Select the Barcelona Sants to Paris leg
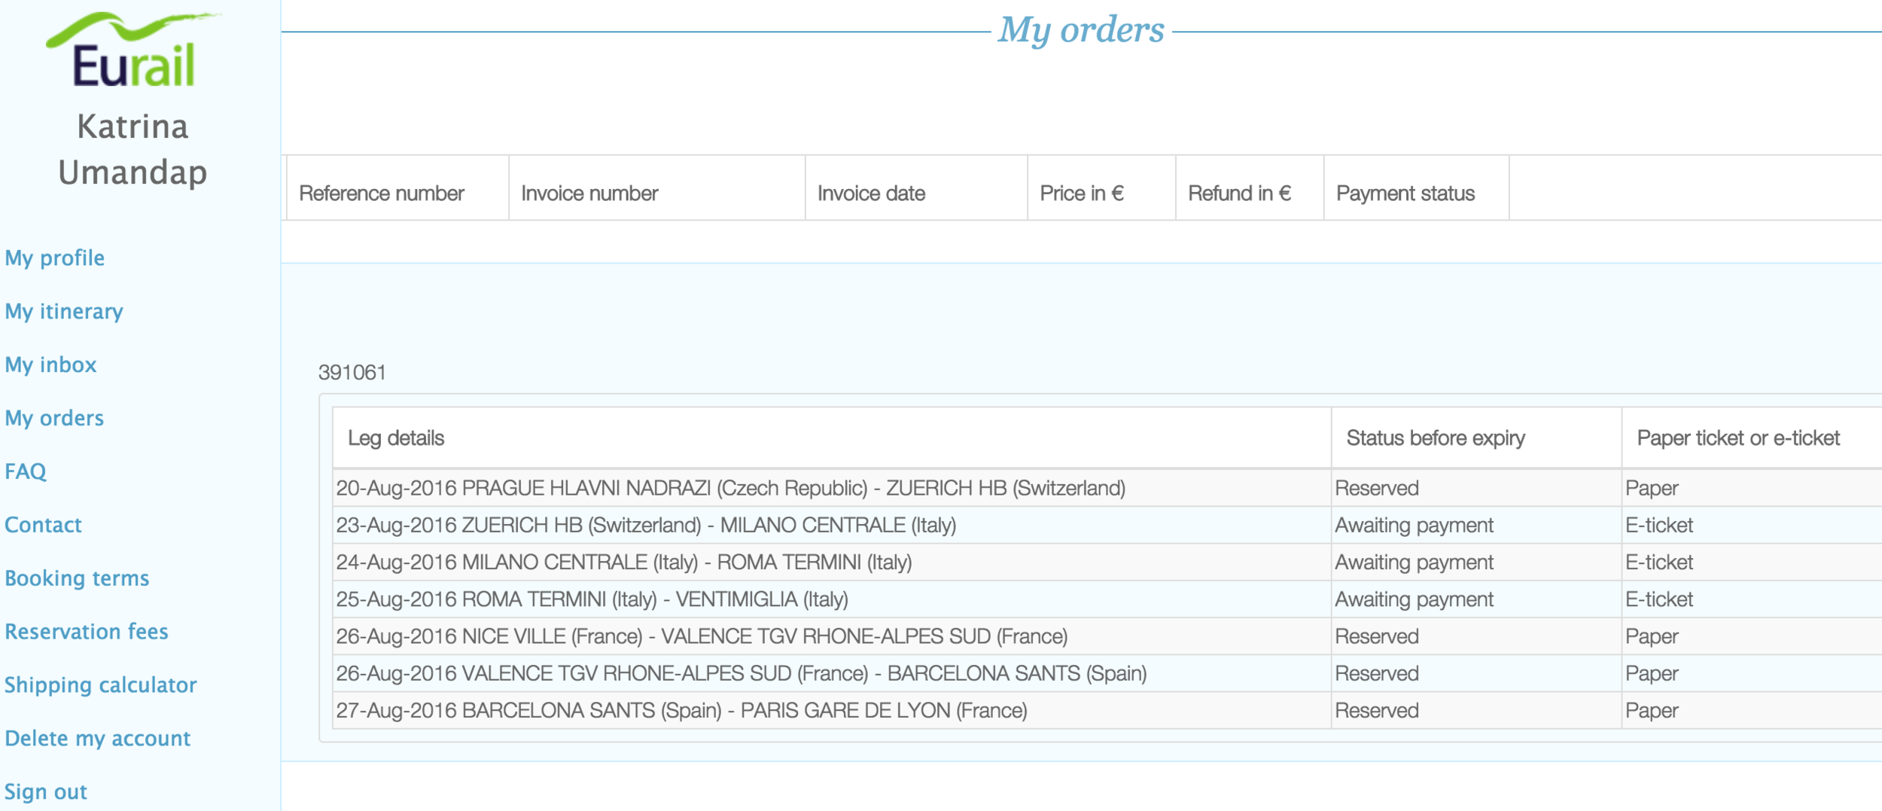 tap(681, 710)
